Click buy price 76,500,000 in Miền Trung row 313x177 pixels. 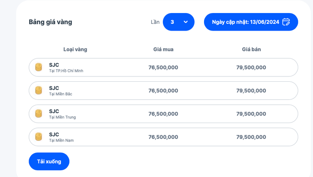coord(163,114)
